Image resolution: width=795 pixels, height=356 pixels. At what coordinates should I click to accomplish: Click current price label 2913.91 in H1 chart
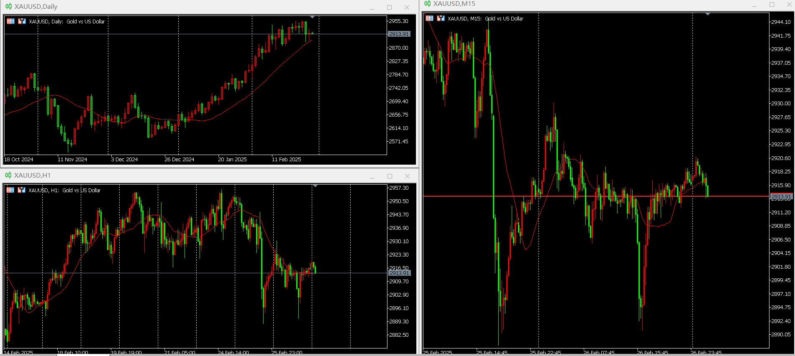coord(400,273)
